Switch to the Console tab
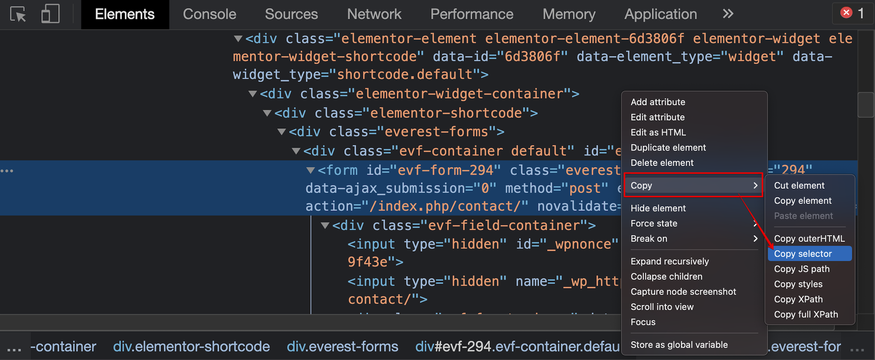Viewport: 875px width, 360px height. [210, 14]
